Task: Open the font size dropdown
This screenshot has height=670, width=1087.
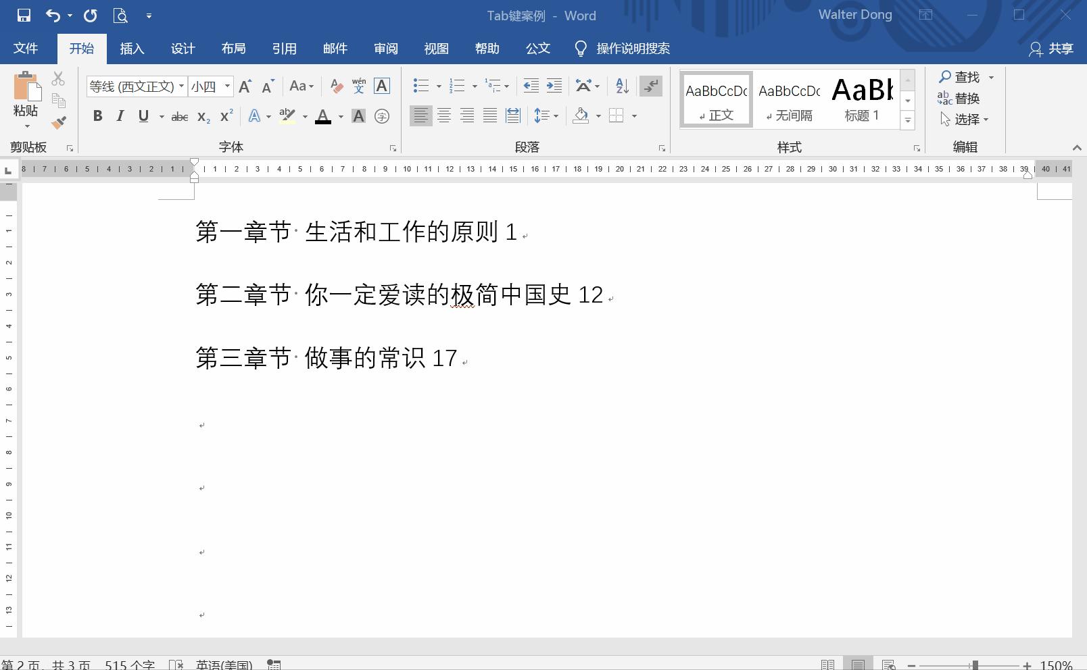Action: [226, 86]
